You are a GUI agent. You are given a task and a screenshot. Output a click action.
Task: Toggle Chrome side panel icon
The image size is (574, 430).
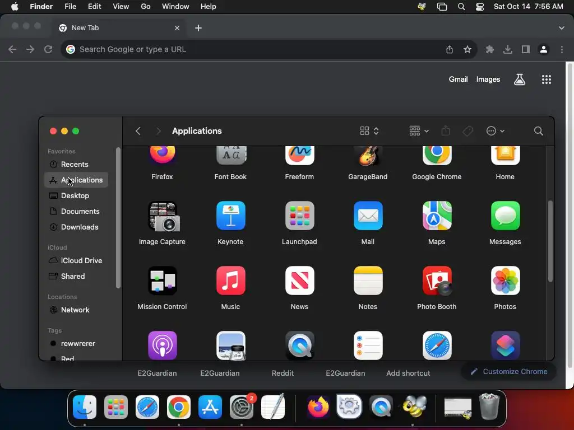coord(526,49)
